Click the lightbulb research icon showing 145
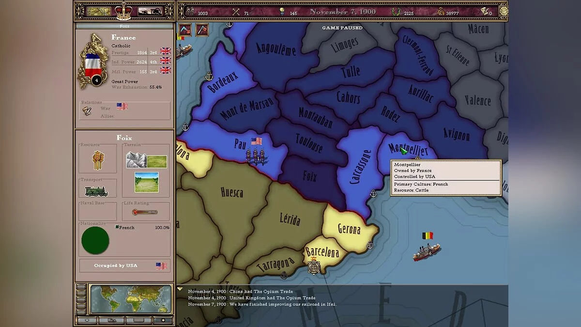This screenshot has height=327, width=581. click(x=282, y=12)
